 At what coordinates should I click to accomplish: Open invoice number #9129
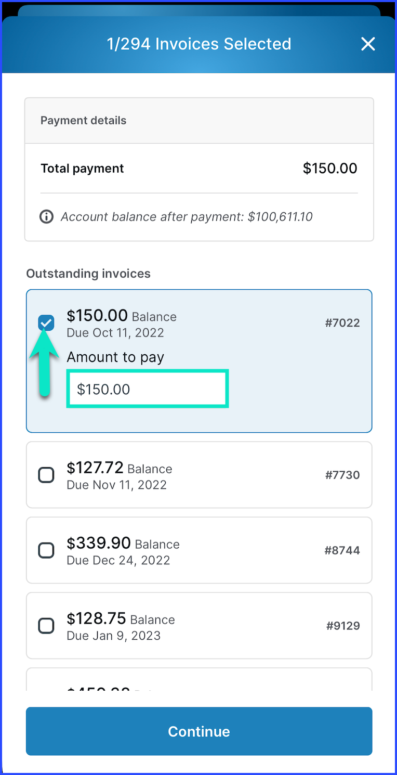click(343, 626)
